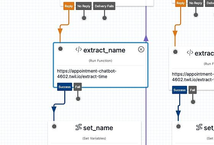Click the Success transition of the right-side widget
Viewport: 214px width, 145px height.
click(x=180, y=90)
